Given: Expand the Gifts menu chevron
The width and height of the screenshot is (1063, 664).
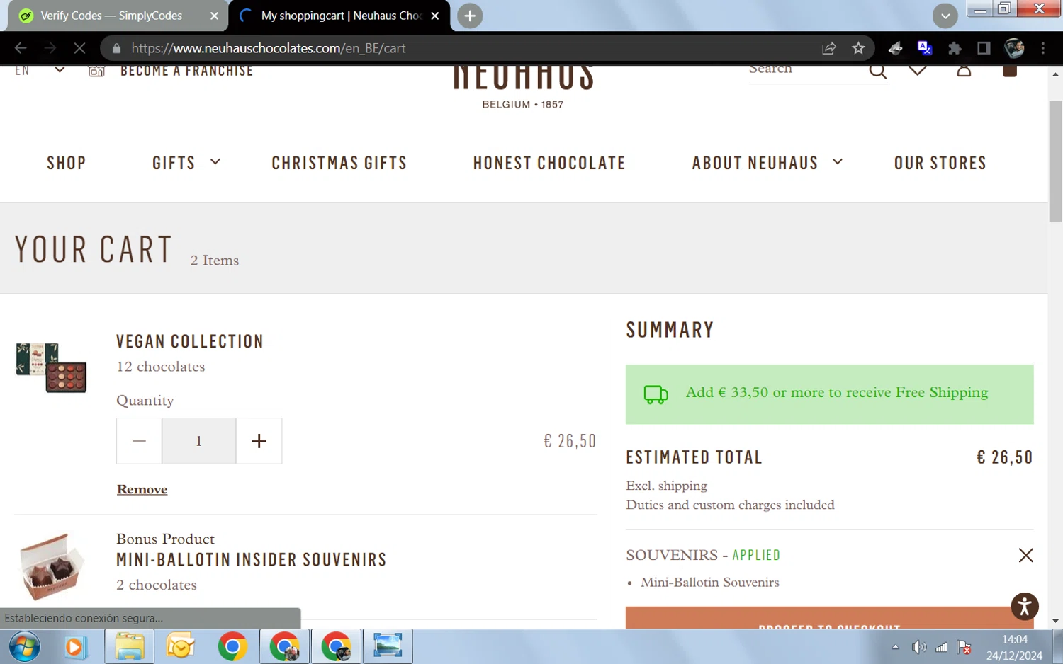Looking at the screenshot, I should pyautogui.click(x=215, y=162).
